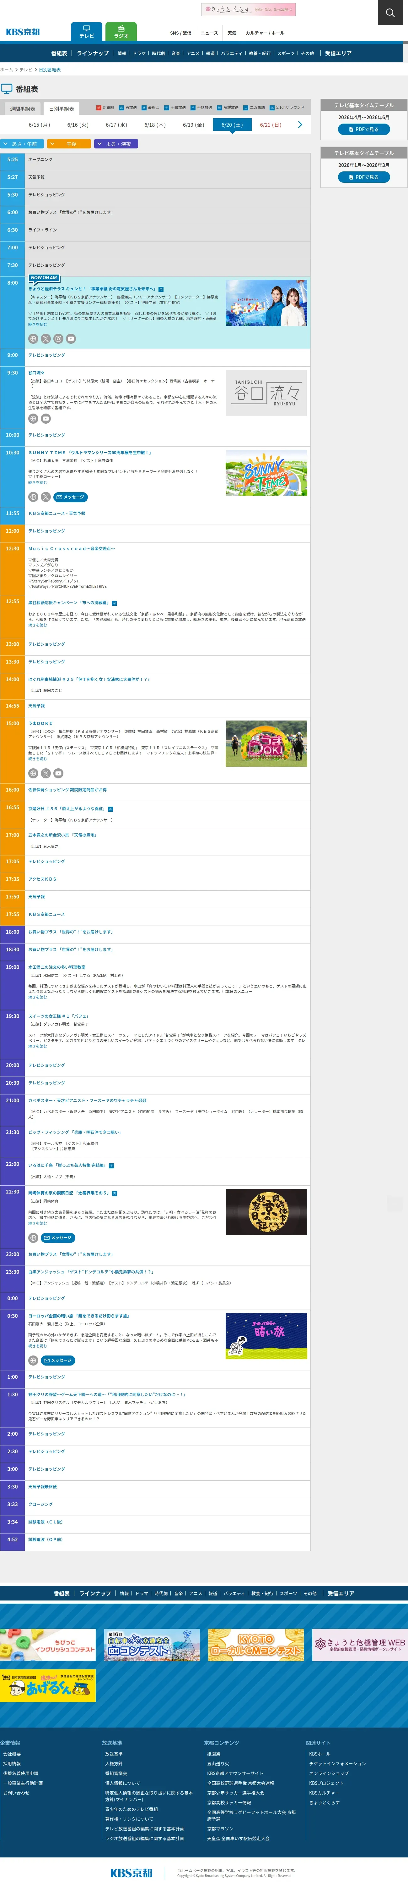Open Music Crossroad program title
The height and width of the screenshot is (1887, 408).
[72, 549]
